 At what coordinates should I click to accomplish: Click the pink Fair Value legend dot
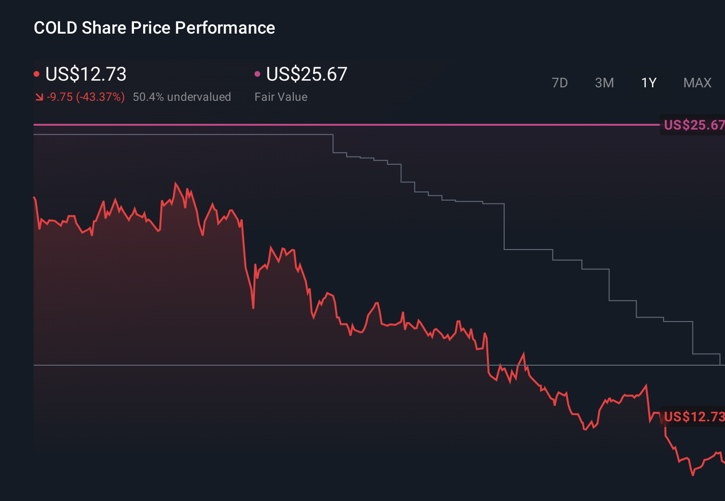[258, 73]
